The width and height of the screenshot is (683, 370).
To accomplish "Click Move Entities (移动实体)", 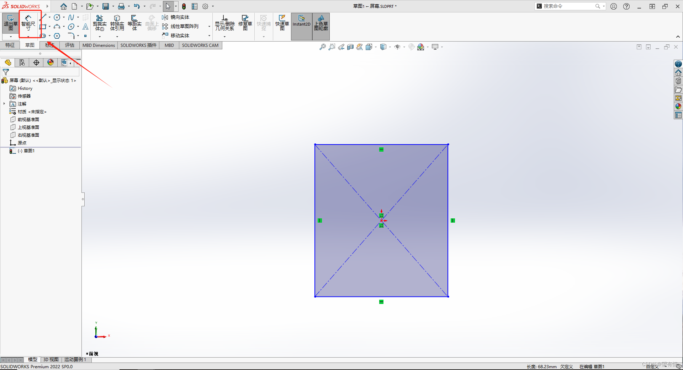I will coord(176,36).
